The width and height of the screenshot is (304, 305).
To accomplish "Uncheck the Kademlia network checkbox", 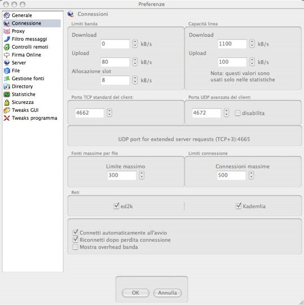I will click(239, 206).
